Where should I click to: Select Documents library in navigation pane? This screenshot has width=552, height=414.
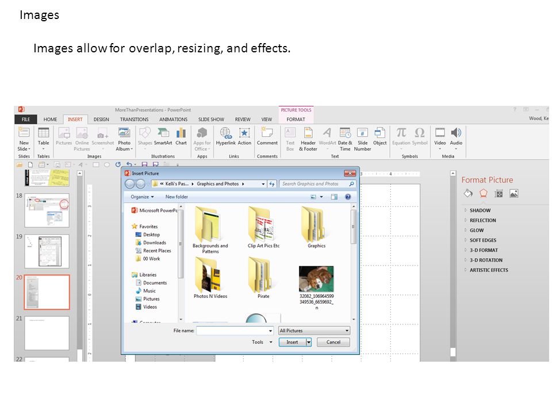click(x=151, y=283)
